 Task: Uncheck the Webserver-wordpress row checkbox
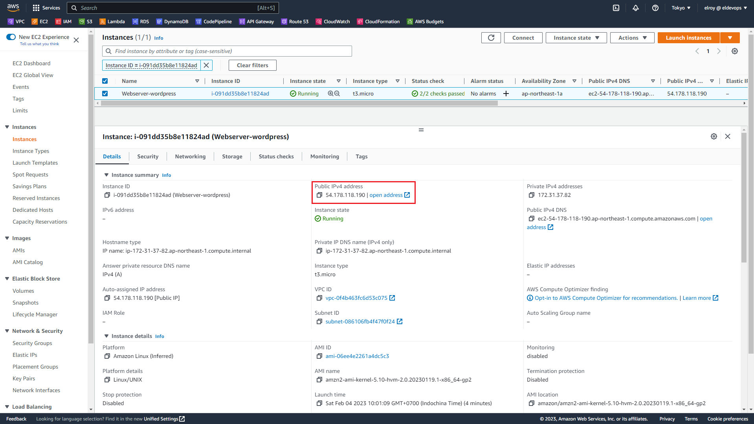[x=105, y=94]
